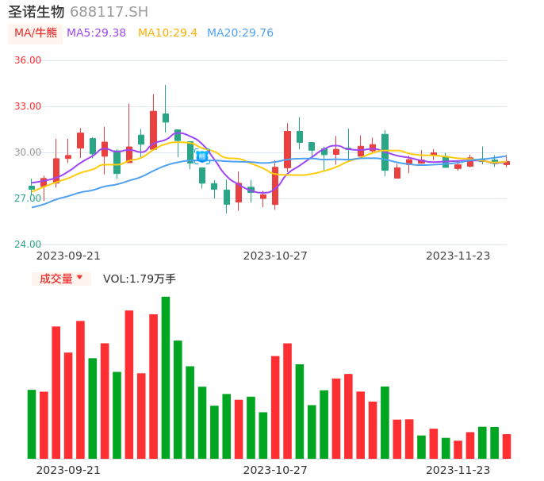Click the stock code 688117.SH

[109, 12]
